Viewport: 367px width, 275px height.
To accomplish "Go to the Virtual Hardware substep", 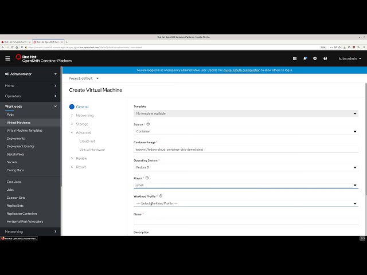I will 92,150.
